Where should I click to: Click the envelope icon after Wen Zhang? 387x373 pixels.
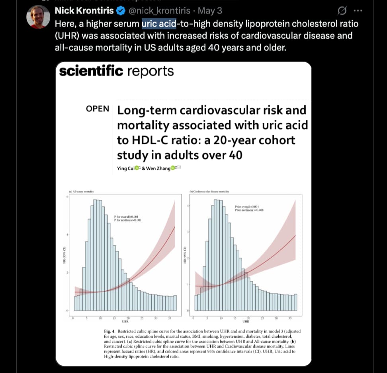179,167
